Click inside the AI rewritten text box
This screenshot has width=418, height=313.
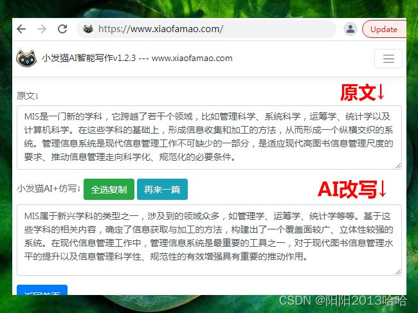coord(209,240)
